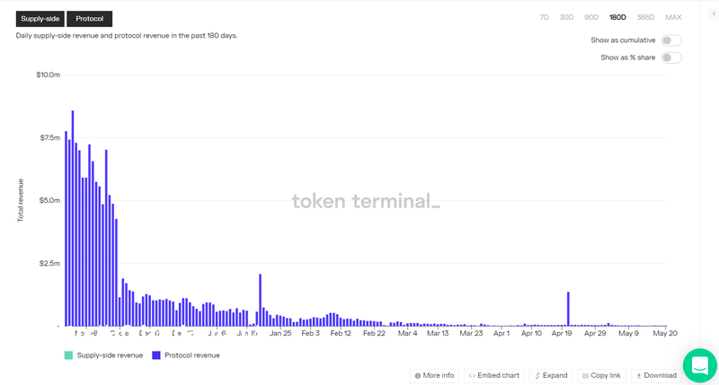Enable the Show as cumulative toggle

pos(670,40)
